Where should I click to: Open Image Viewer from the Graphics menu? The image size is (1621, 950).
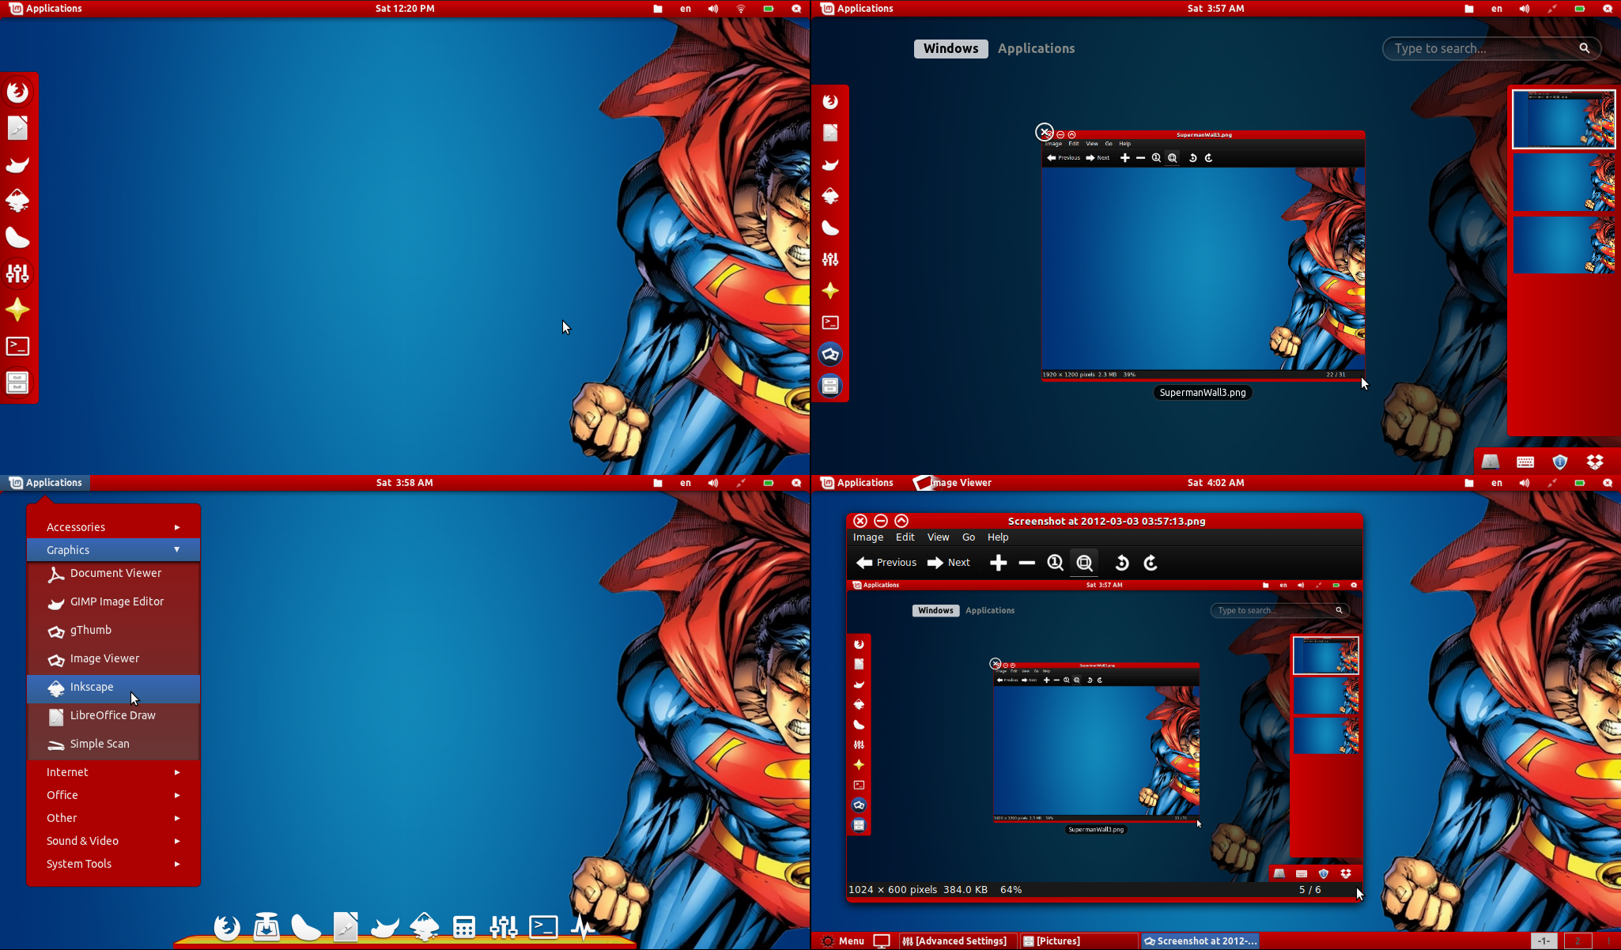[113, 659]
